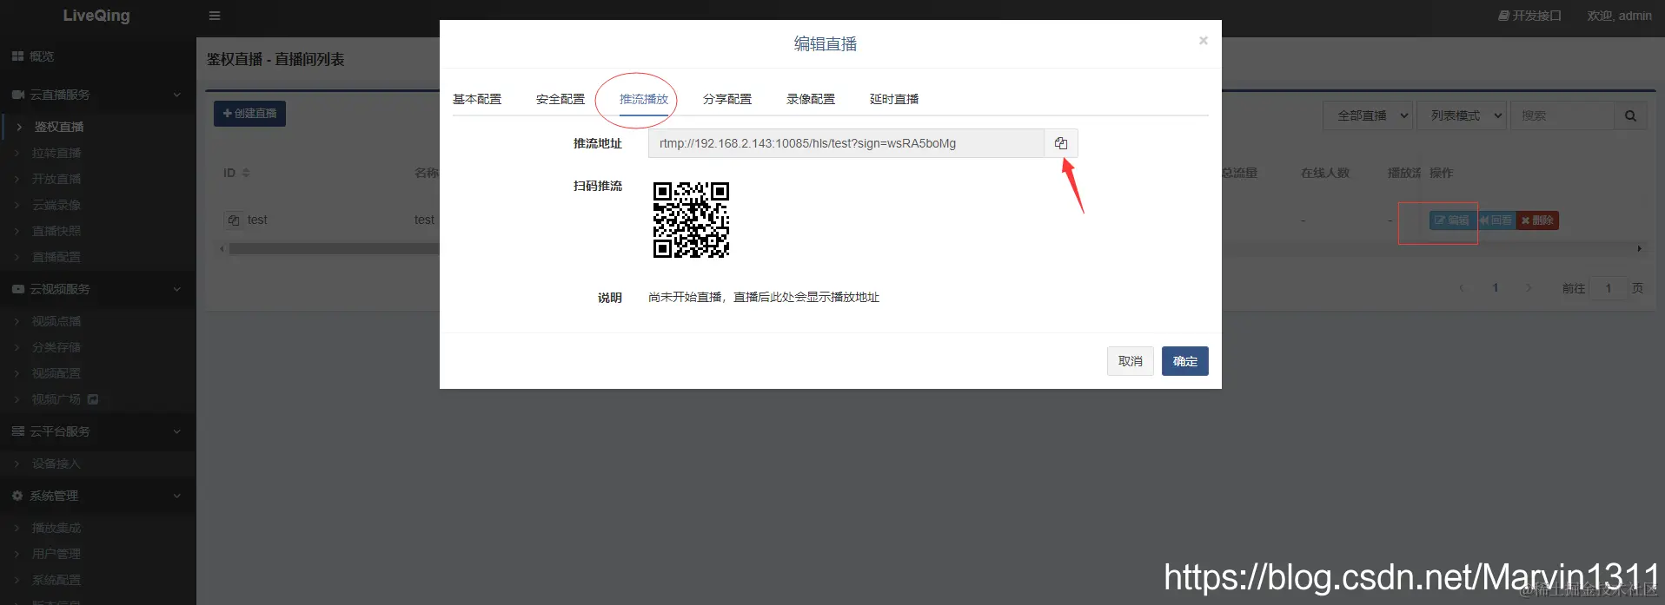1665x605 pixels.
Task: Select 视频配置 in the sidebar
Action: [x=98, y=373]
